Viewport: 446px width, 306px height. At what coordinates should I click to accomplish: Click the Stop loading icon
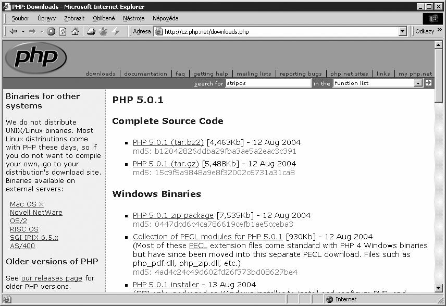click(51, 31)
